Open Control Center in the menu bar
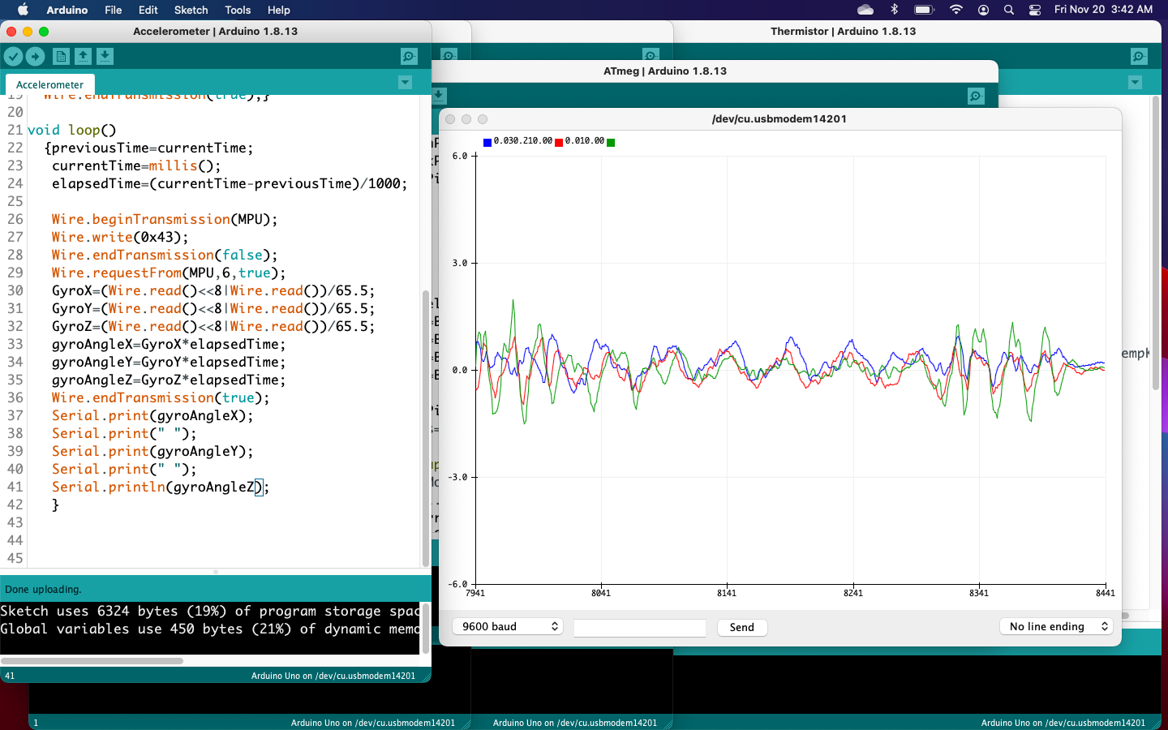This screenshot has height=730, width=1168. click(1035, 10)
